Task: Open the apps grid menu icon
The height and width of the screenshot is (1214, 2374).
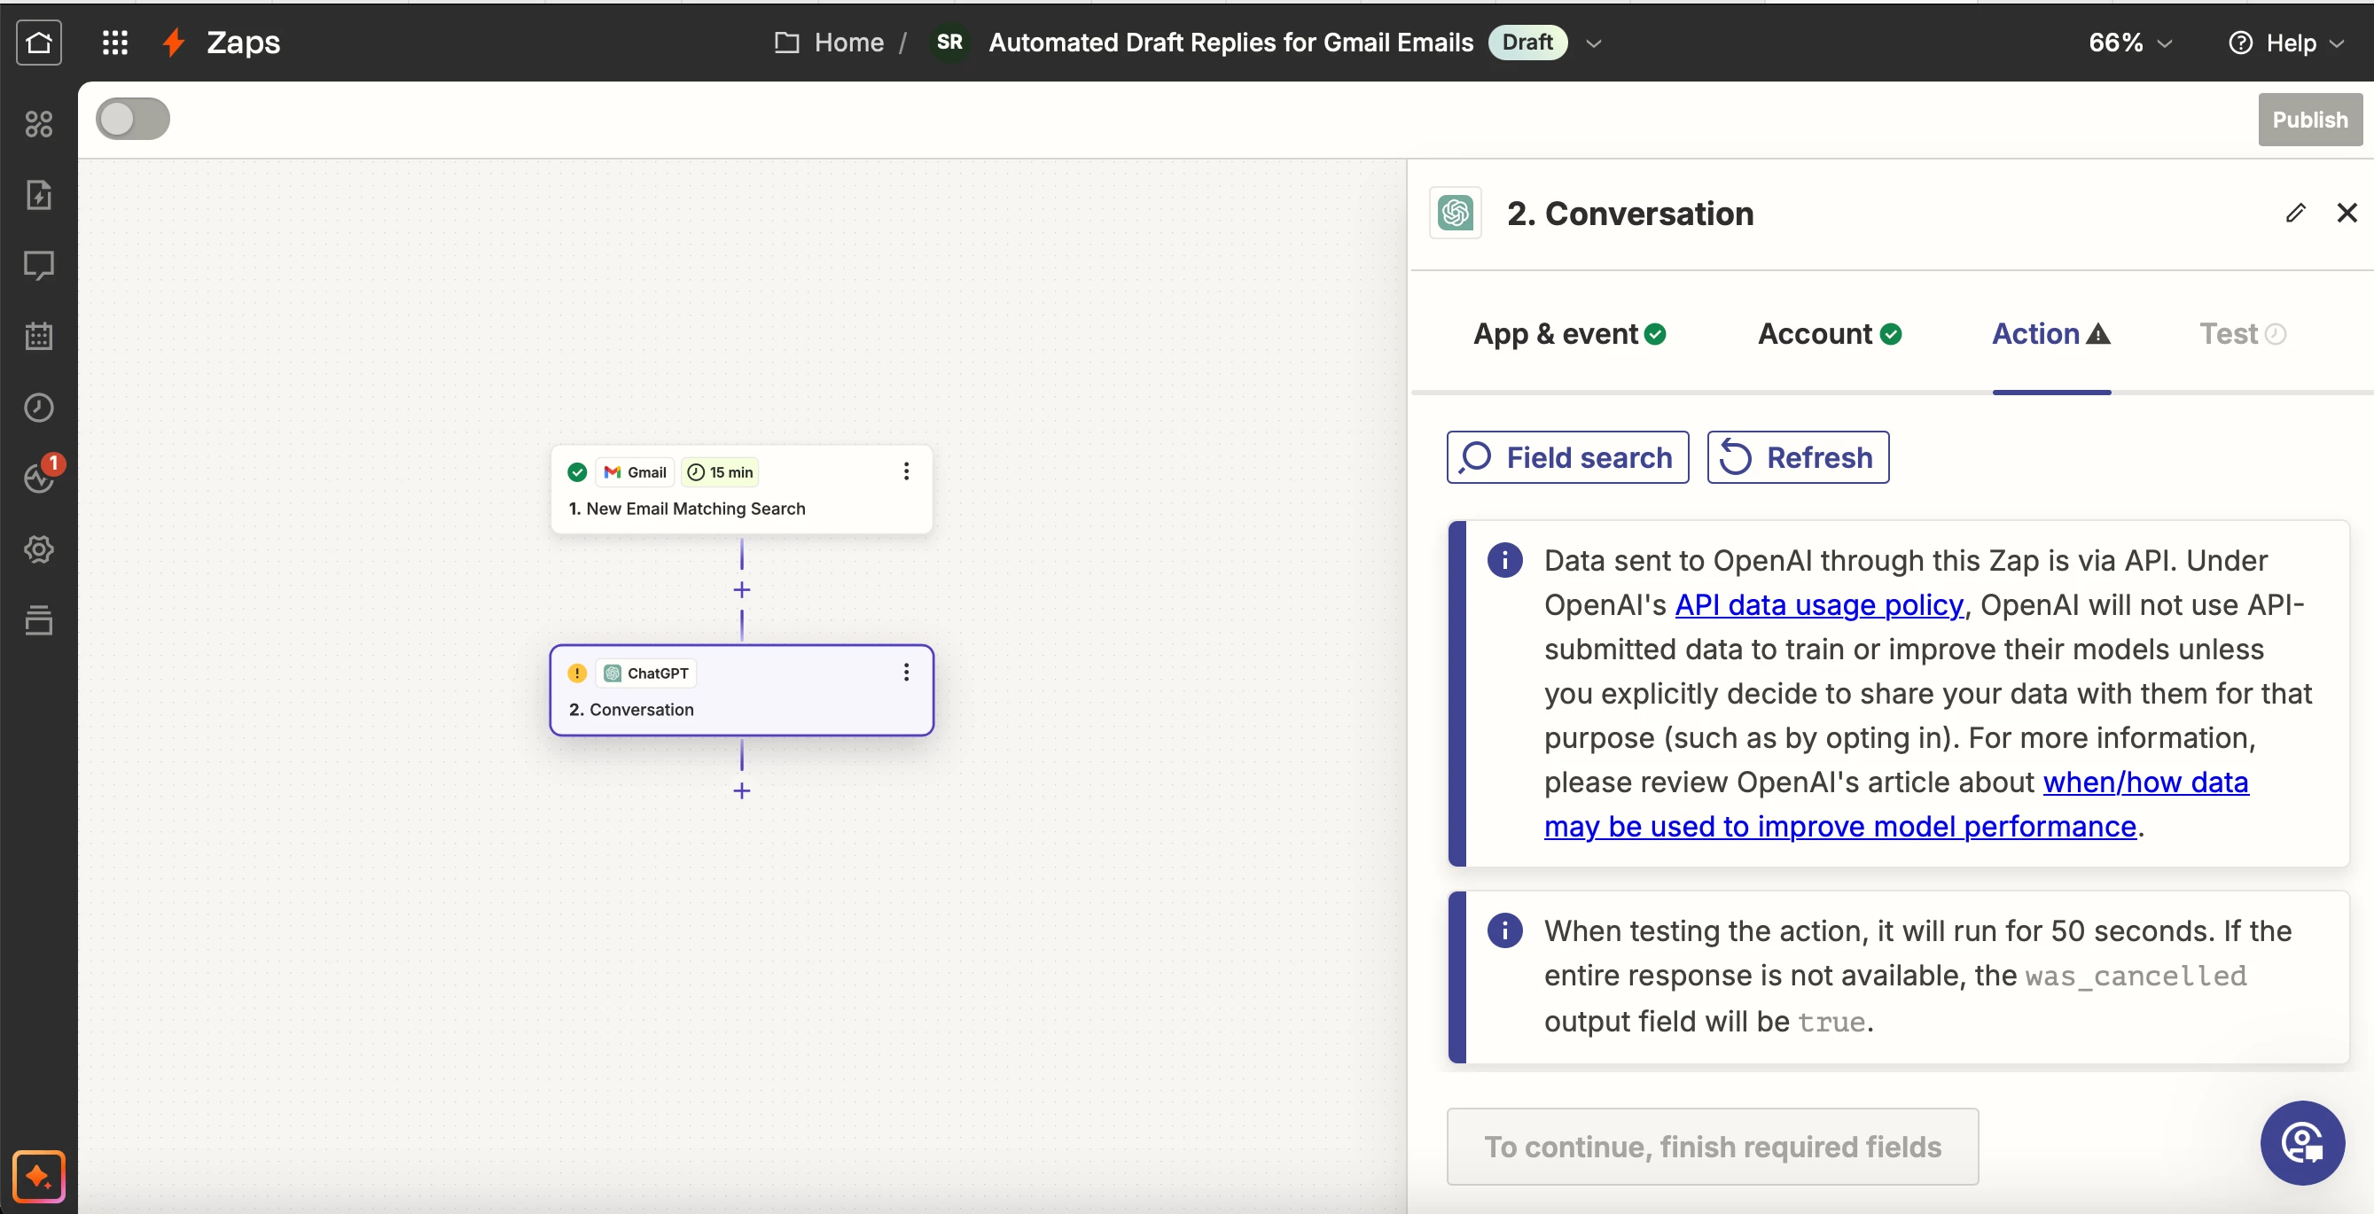Action: click(115, 43)
